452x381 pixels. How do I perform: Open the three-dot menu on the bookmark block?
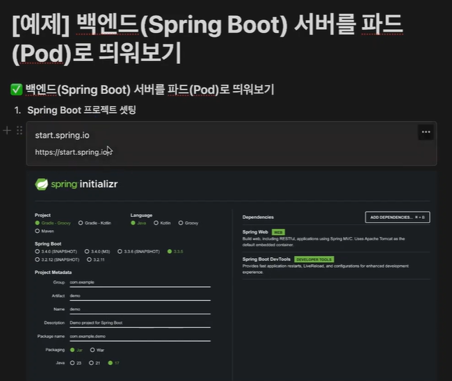pyautogui.click(x=426, y=132)
